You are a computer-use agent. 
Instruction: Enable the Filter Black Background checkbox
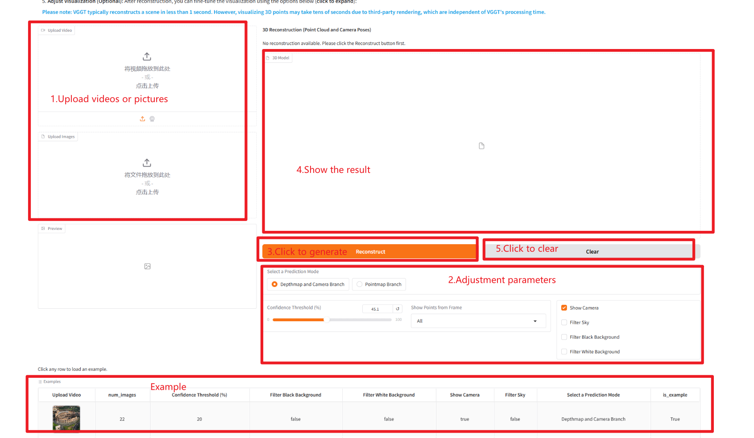pyautogui.click(x=564, y=337)
